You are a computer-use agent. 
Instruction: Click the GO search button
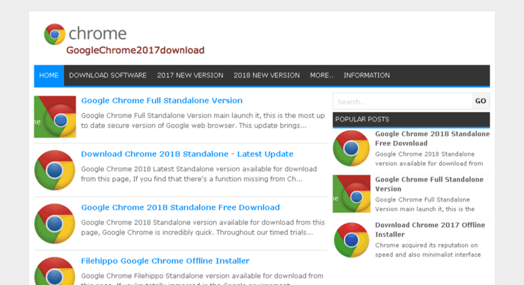coord(481,101)
